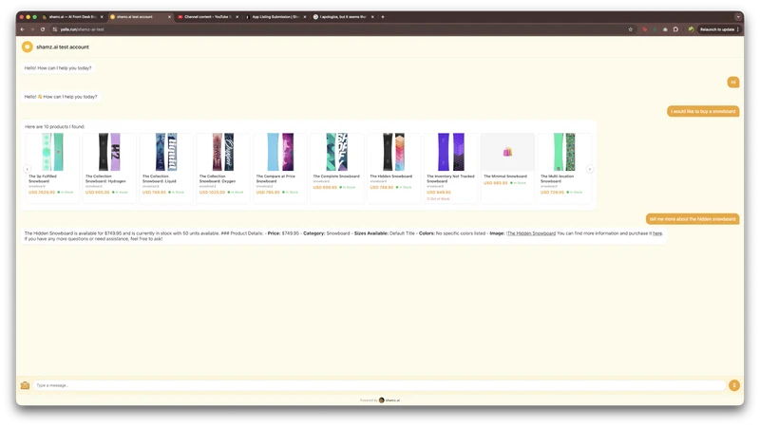
Task: Open The Collection Snowboard: Hydrogen thumbnail
Action: [109, 152]
